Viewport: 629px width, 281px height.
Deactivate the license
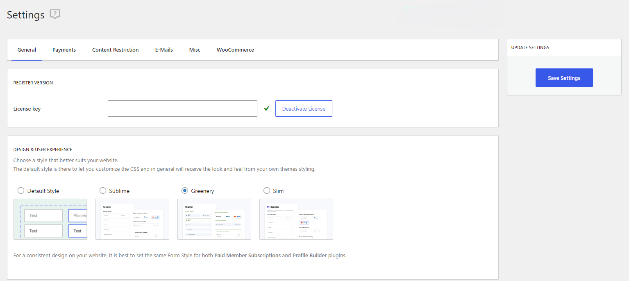click(304, 109)
